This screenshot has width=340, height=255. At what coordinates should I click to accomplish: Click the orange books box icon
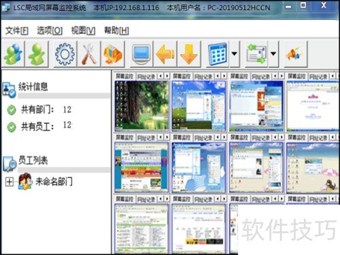[113, 54]
